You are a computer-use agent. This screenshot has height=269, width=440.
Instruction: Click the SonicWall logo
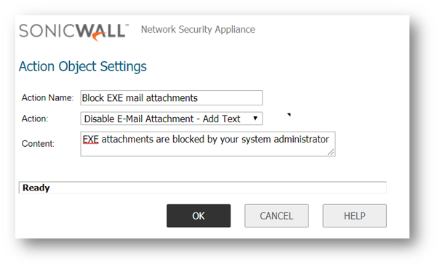73,32
